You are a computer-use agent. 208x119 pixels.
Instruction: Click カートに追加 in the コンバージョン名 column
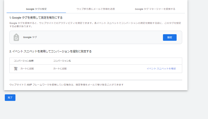60,69
